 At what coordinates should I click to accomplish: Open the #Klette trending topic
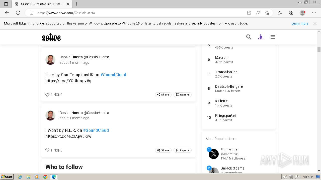click(221, 101)
